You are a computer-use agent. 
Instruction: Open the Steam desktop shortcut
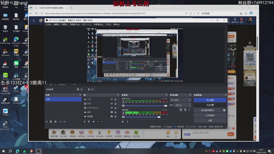(16, 89)
